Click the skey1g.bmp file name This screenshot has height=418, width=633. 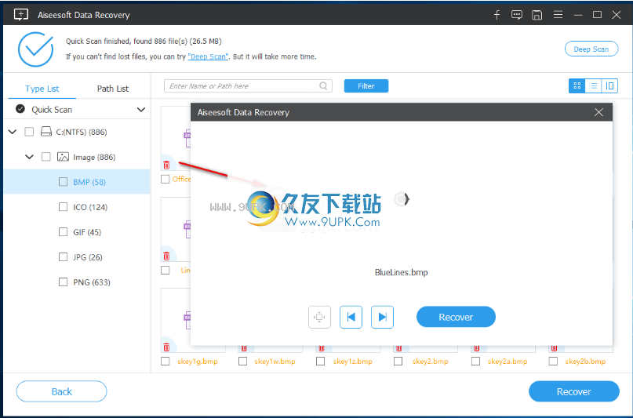pos(198,361)
